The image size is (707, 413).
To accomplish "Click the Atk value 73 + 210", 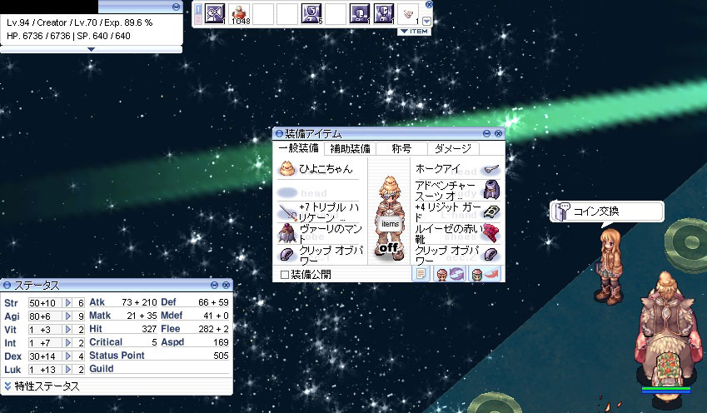I will [x=139, y=302].
